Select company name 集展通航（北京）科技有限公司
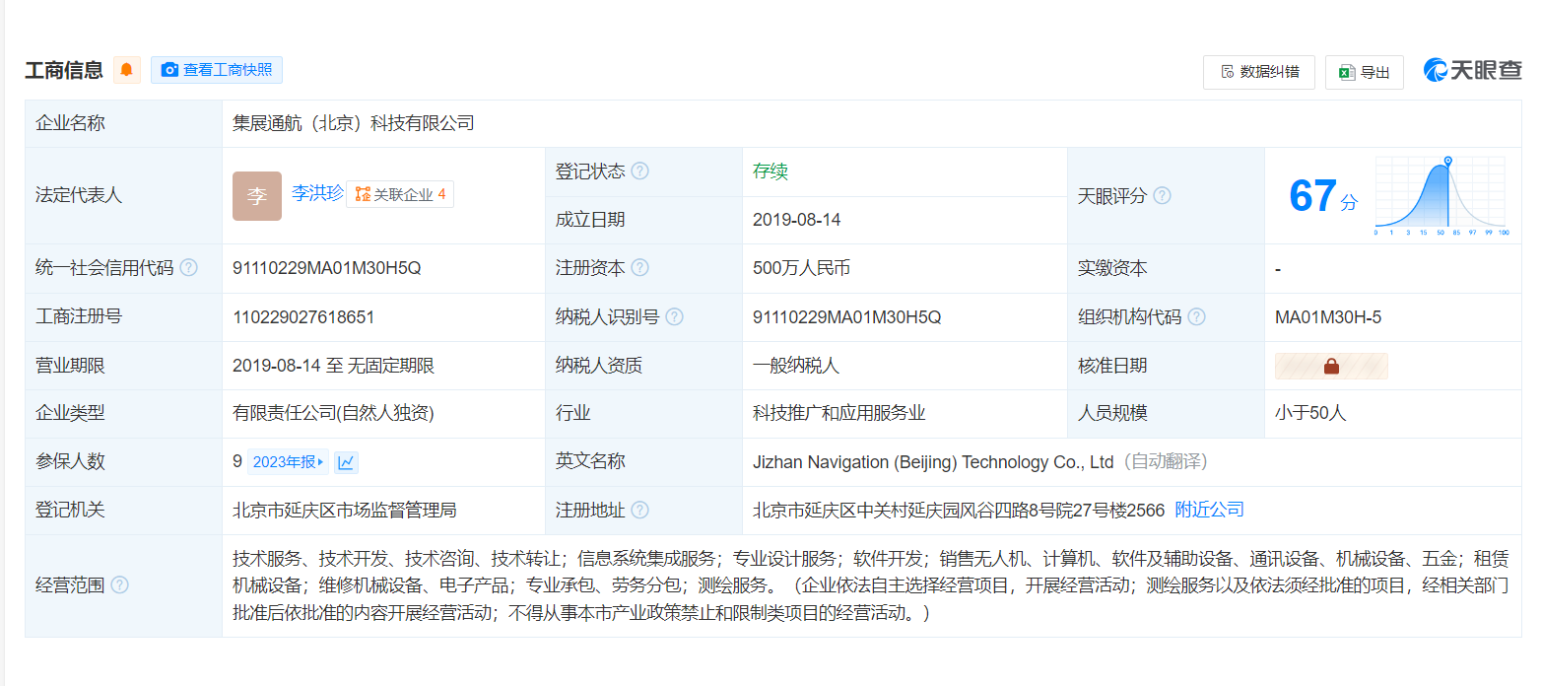Viewport: 1541px width, 686px height. click(x=354, y=123)
